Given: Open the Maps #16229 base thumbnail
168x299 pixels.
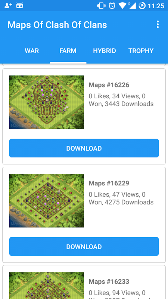Looking at the screenshot, I should (47, 201).
